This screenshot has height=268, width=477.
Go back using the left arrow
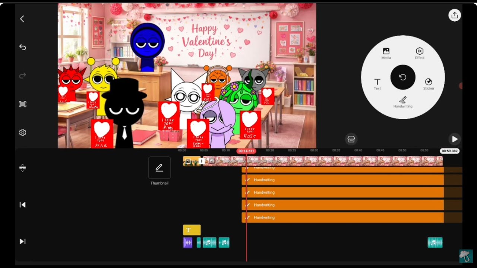(22, 19)
